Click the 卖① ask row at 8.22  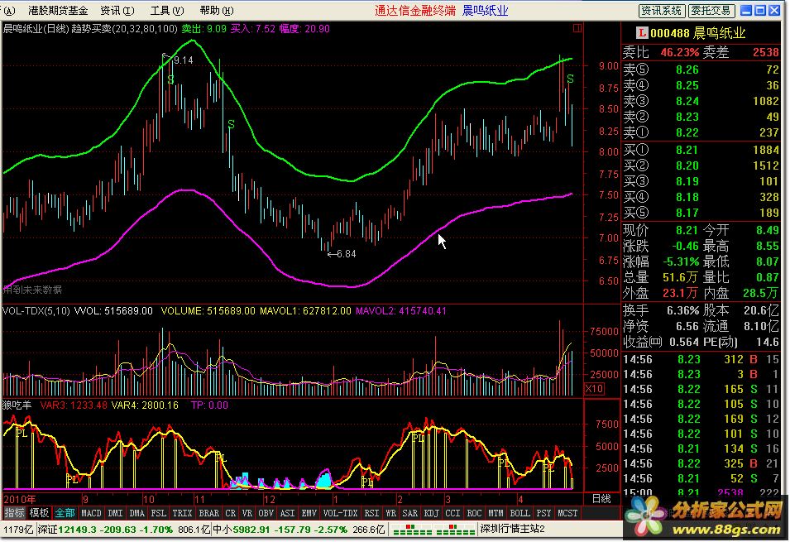pos(701,132)
